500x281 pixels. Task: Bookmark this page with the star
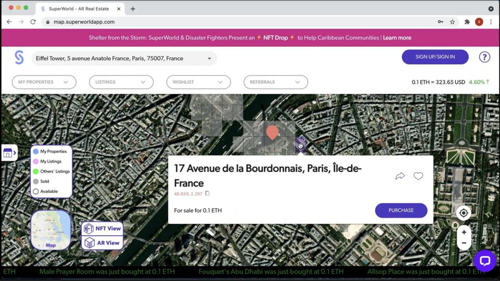[452, 22]
